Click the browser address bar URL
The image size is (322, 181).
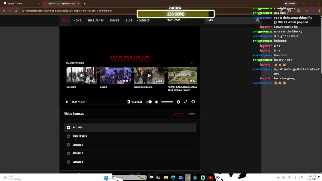(x=69, y=11)
